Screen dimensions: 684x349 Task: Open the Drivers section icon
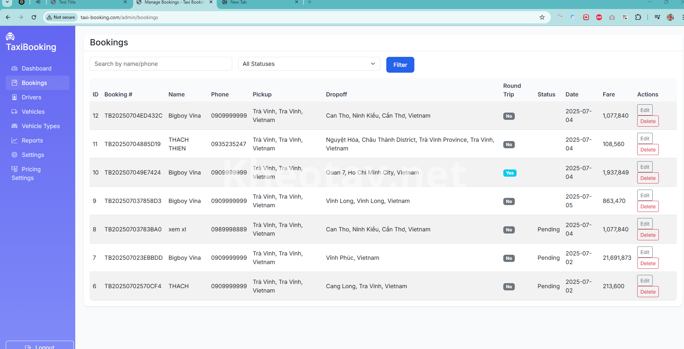point(14,97)
